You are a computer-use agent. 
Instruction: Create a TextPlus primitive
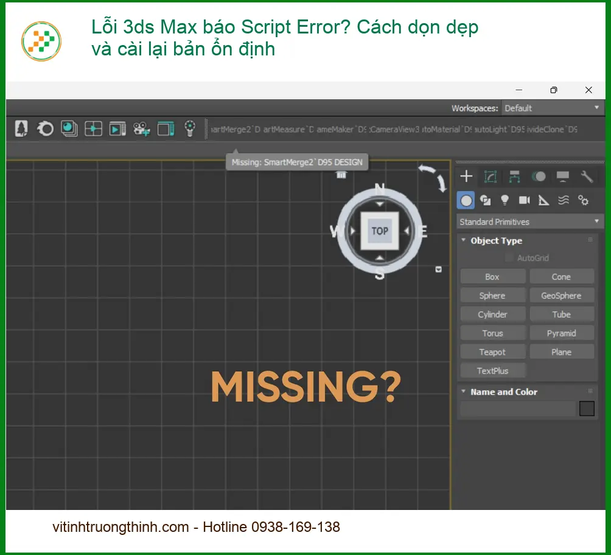(x=492, y=370)
